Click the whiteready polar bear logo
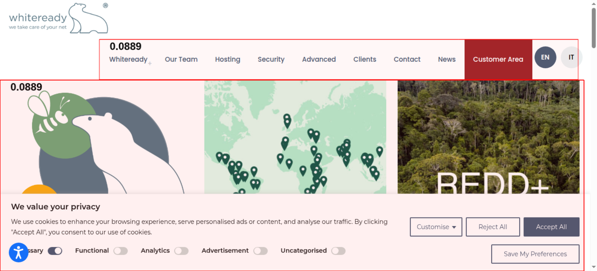The height and width of the screenshot is (271, 597). point(59,18)
